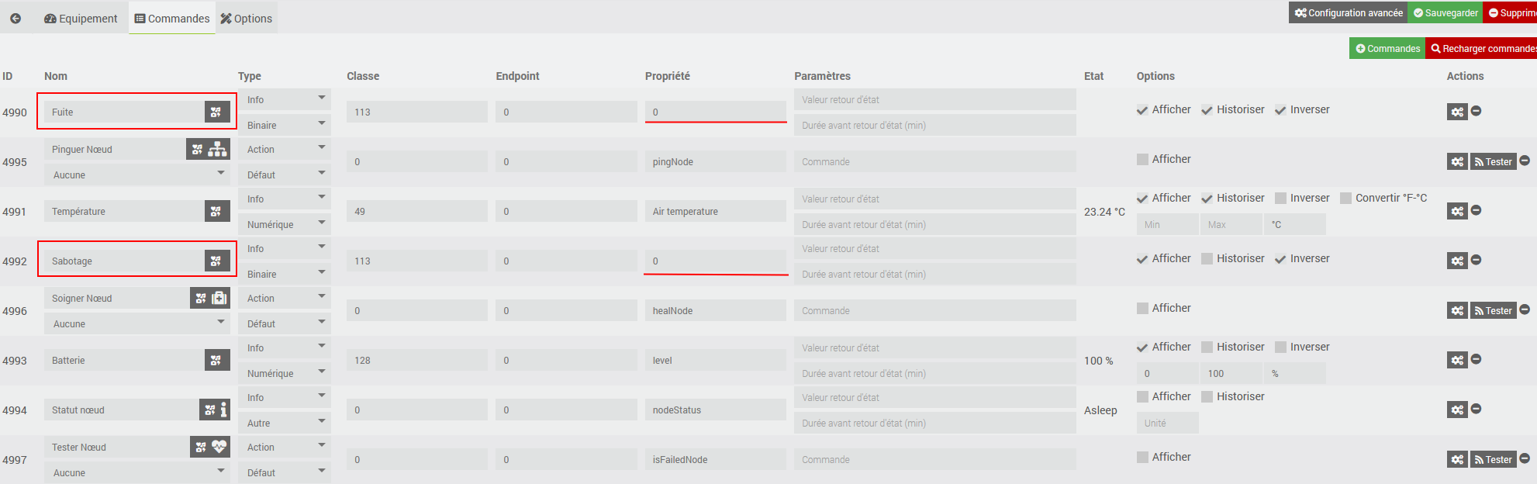Remove the Température command with minus icon
1537x484 pixels.
(x=1477, y=210)
